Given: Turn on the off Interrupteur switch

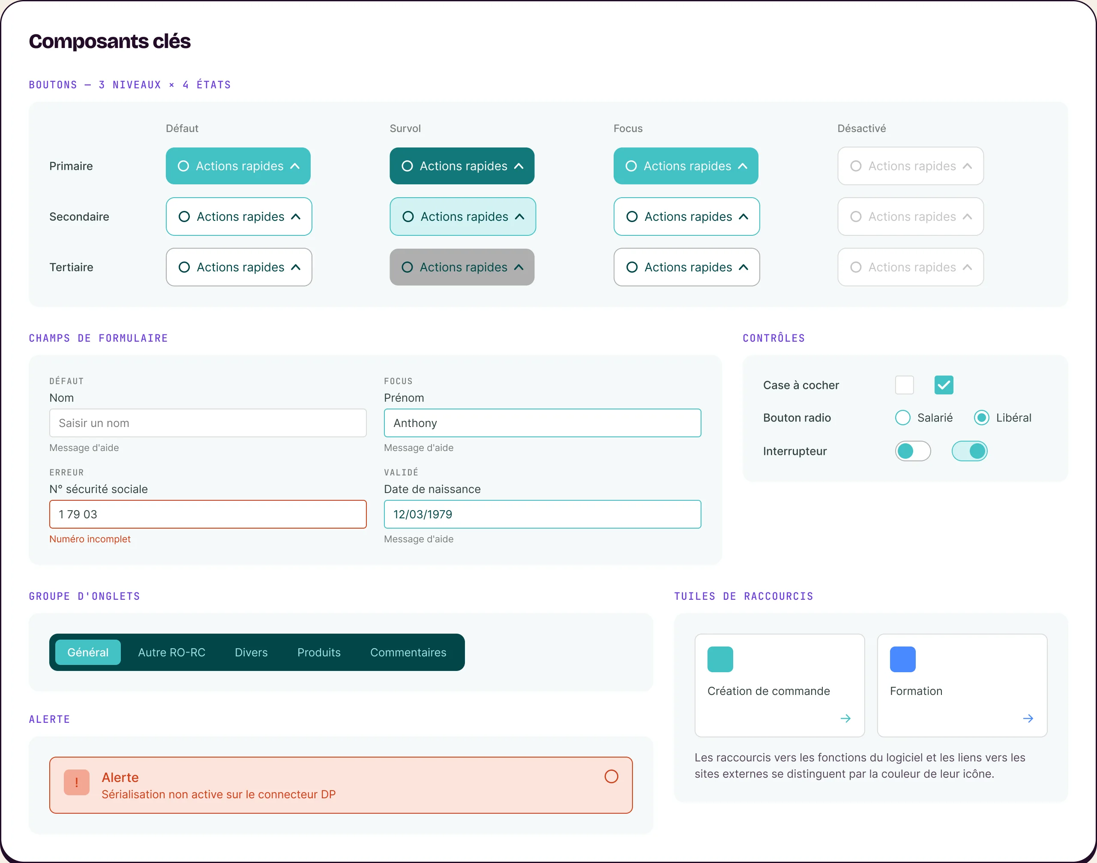Looking at the screenshot, I should click(x=913, y=451).
